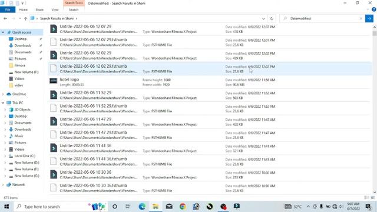This screenshot has height=212, width=377.
Task: Switch to large thumbnails view icon
Action: click(x=373, y=198)
